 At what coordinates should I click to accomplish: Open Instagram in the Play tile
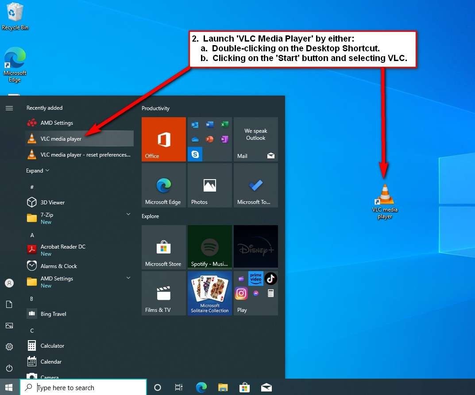241,293
